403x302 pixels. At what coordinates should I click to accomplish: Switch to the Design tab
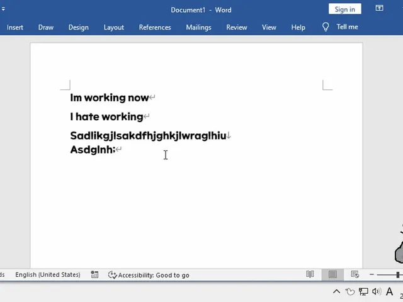click(78, 27)
